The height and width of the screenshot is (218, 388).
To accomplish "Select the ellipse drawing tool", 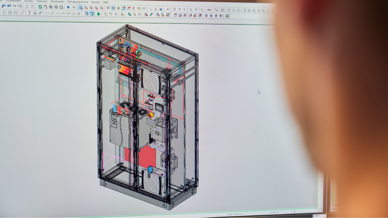I will [x=16, y=12].
